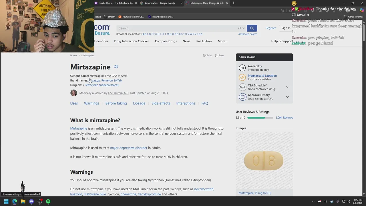366x206 pixels.
Task: Click the blue search magnifier button
Action: pos(252,28)
